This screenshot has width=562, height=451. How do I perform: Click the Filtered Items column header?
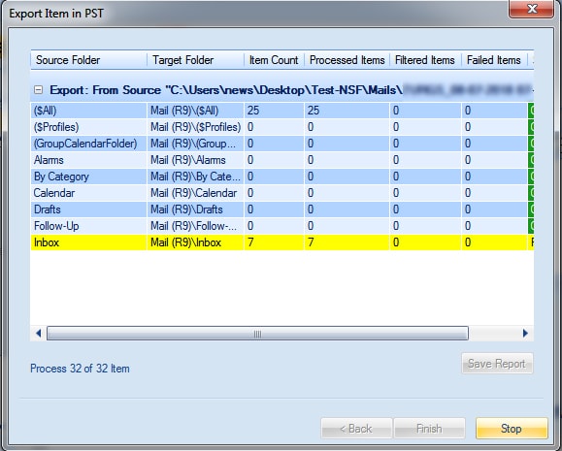click(x=425, y=60)
